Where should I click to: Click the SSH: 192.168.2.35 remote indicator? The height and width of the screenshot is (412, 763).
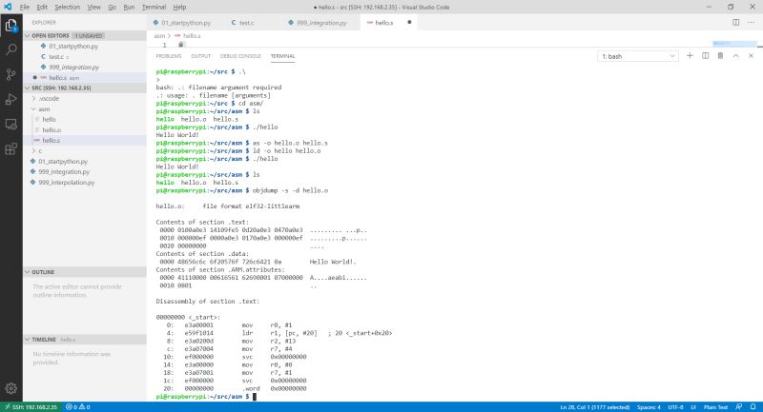point(31,407)
